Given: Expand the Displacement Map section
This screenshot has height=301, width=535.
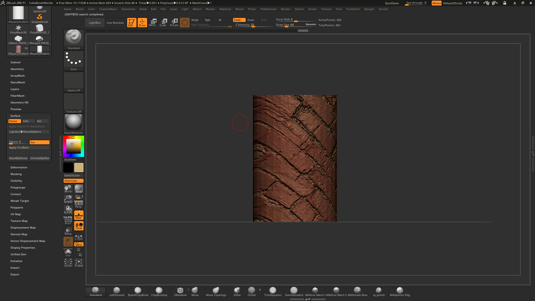Looking at the screenshot, I should (23, 228).
